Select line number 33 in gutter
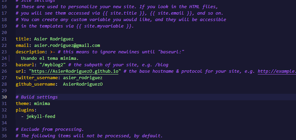The height and width of the screenshot is (140, 296). [4, 117]
